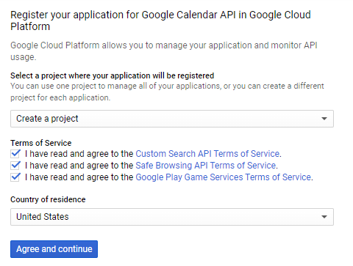The height and width of the screenshot is (266, 353).
Task: Open Custom Search API Terms of Service link
Action: [207, 154]
